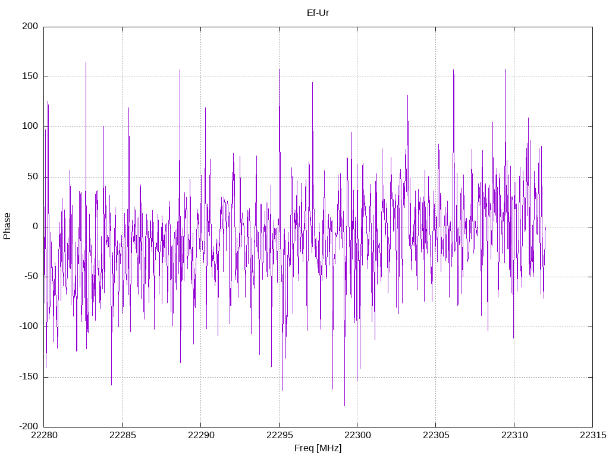Click y-axis tick label -50
Screen dimensions: 609x456
32,277
